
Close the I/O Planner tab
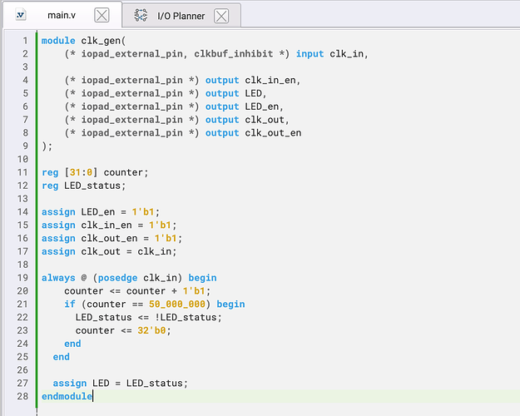pyautogui.click(x=221, y=16)
